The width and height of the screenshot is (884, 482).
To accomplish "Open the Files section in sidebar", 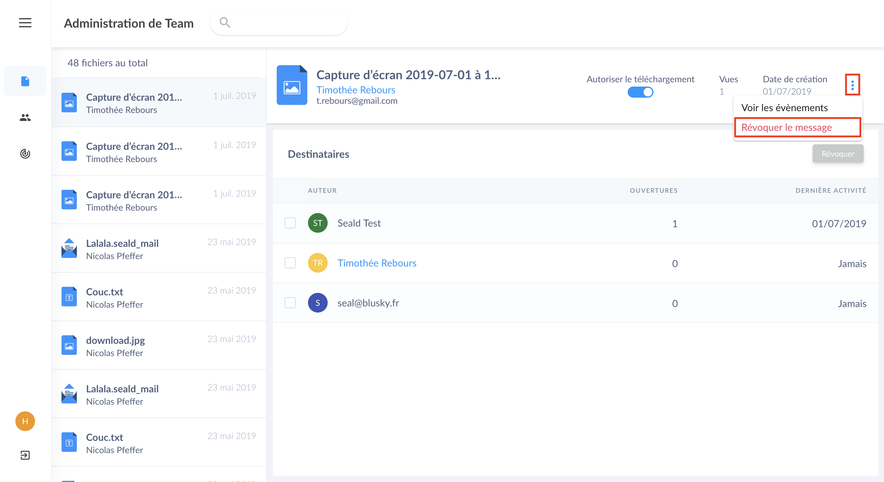I will (x=25, y=81).
